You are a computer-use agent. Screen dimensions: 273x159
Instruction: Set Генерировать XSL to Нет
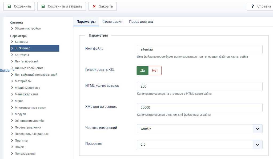(x=155, y=71)
